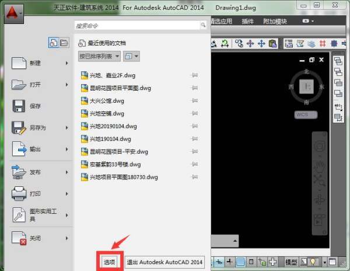Open the WCS coordinate system dropdown
Image resolution: width=350 pixels, height=271 pixels.
click(306, 114)
